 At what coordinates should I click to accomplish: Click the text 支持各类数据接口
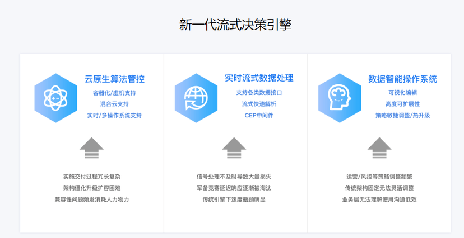pyautogui.click(x=259, y=93)
